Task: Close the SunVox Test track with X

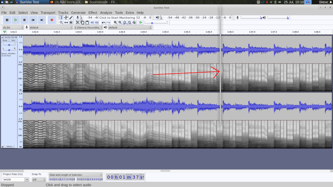Action: 3,37
